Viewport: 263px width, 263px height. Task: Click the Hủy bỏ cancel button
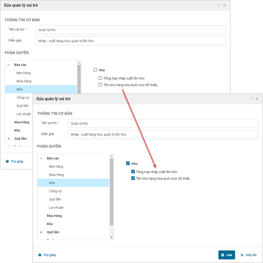point(248,255)
